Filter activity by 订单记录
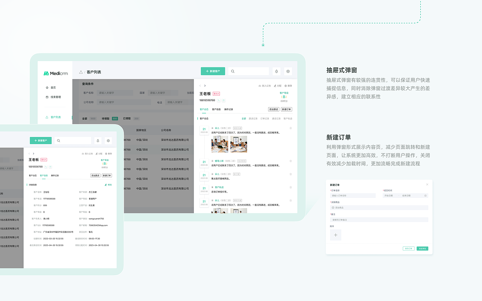This screenshot has width=482, height=301. (x=265, y=119)
